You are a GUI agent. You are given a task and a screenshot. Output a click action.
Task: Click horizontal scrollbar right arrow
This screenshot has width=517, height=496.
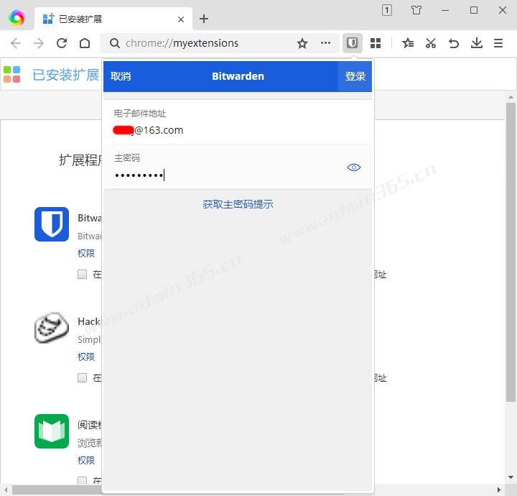click(499, 490)
